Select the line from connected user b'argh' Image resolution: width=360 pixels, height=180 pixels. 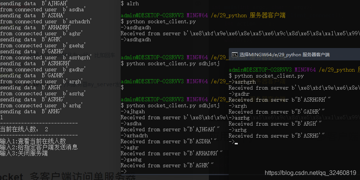[42, 81]
